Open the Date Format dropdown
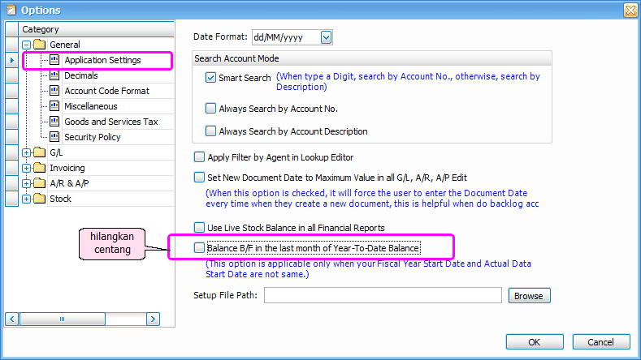This screenshot has width=641, height=360. pyautogui.click(x=326, y=37)
